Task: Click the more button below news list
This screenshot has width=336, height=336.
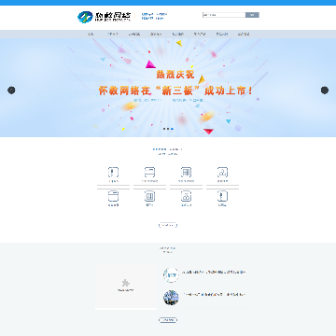Action: coord(168,320)
